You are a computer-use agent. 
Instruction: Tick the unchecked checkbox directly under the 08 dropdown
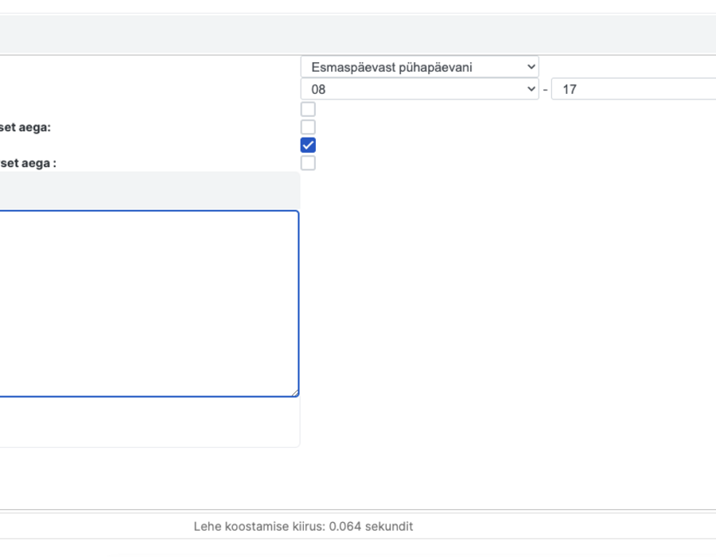coord(308,109)
